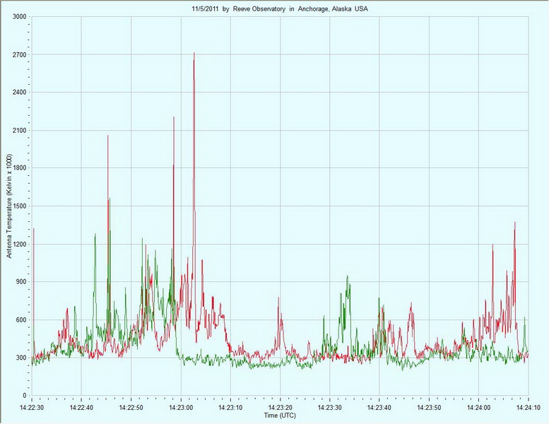Pick the 14:23:20 time axis label
The width and height of the screenshot is (549, 424).
point(280,408)
